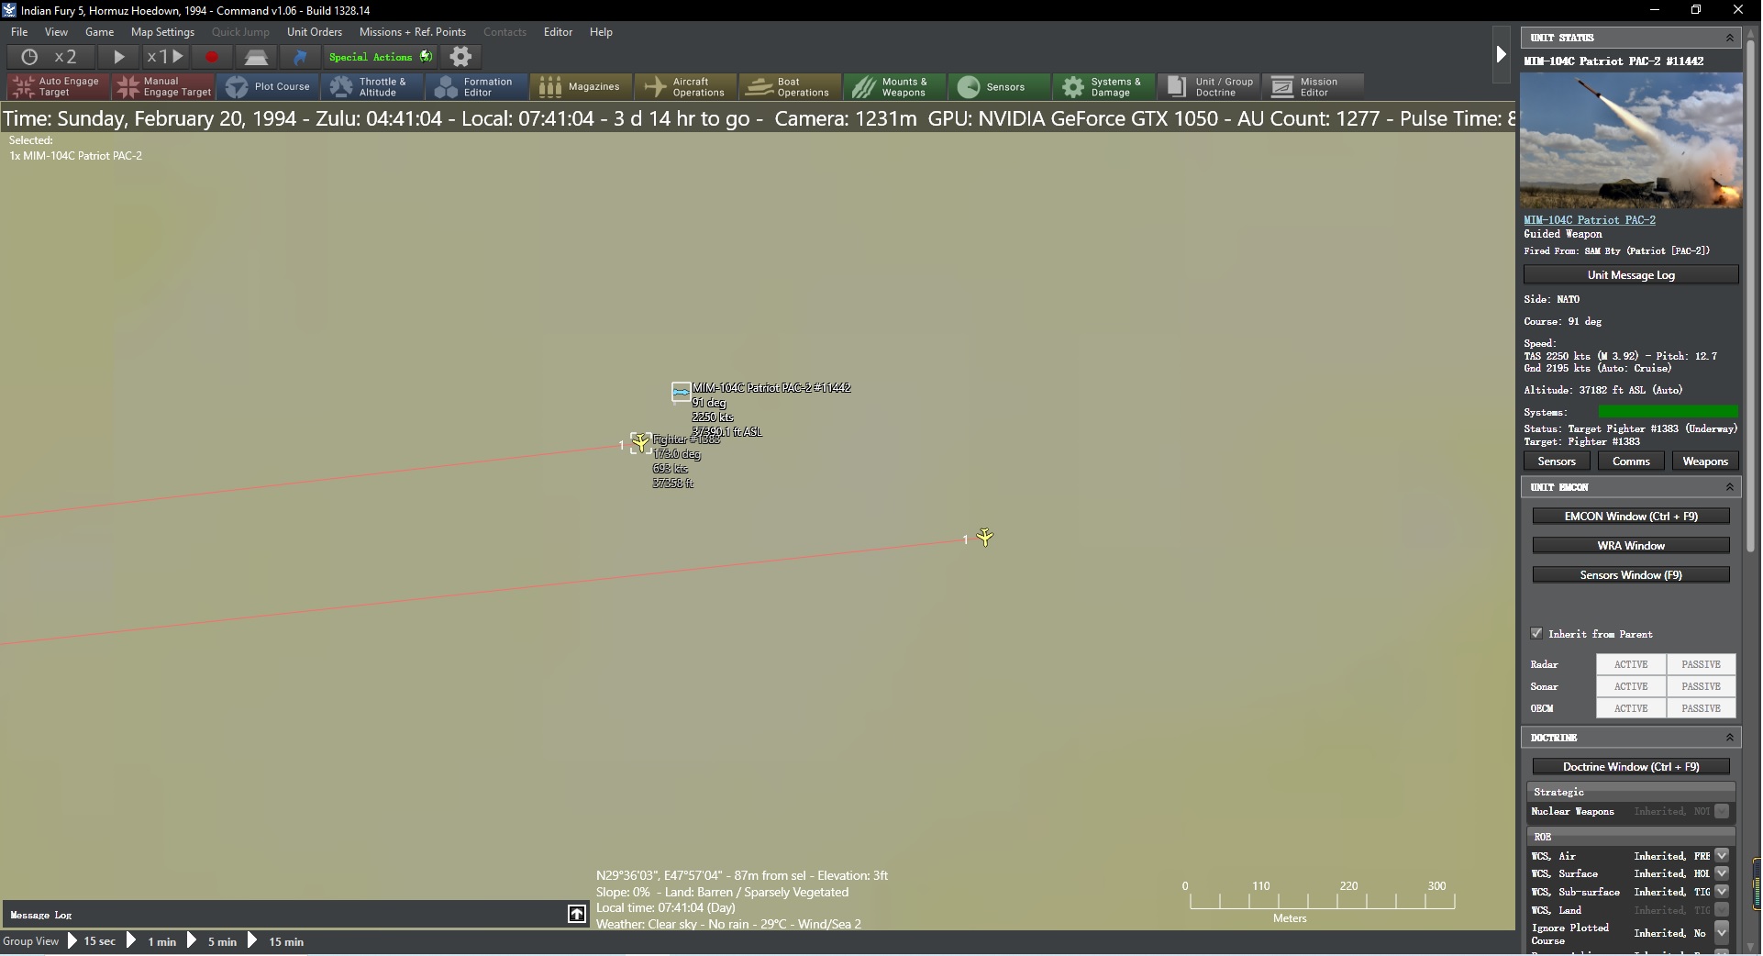Image resolution: width=1763 pixels, height=956 pixels.
Task: Open the EMCON Window
Action: click(x=1632, y=516)
